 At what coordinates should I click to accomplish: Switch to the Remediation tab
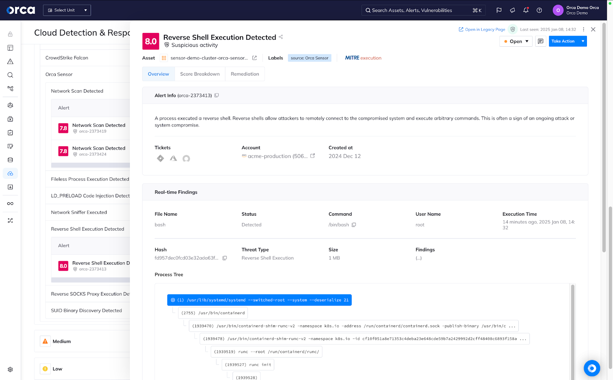245,74
